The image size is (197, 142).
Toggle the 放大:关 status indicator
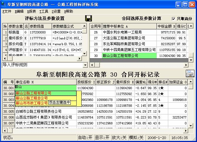(119, 138)
